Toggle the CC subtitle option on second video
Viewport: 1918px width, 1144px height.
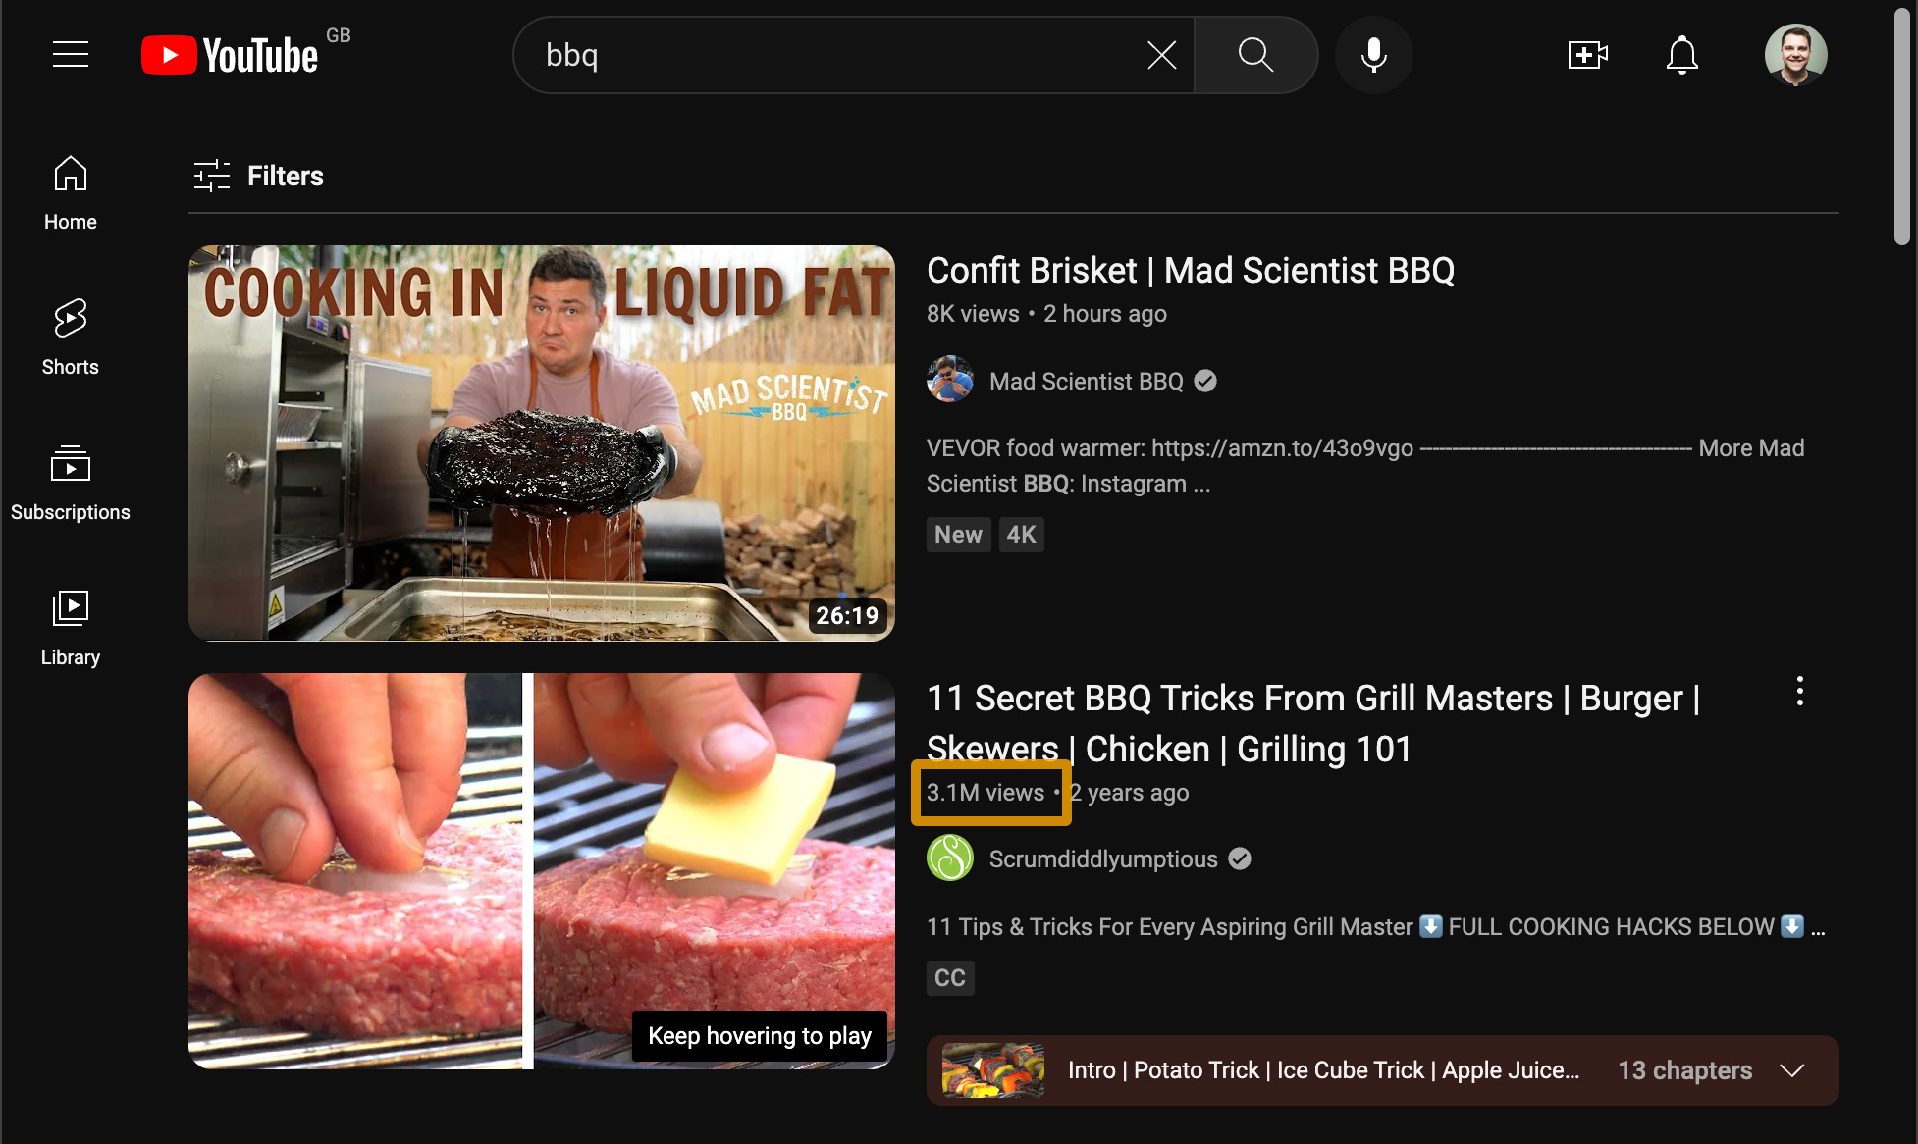[951, 976]
